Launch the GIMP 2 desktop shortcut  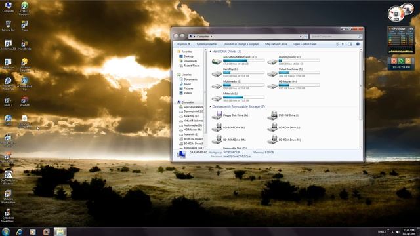pos(8,102)
